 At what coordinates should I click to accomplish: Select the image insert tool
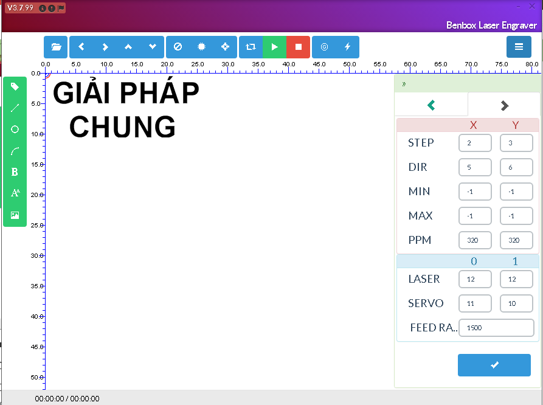point(15,215)
